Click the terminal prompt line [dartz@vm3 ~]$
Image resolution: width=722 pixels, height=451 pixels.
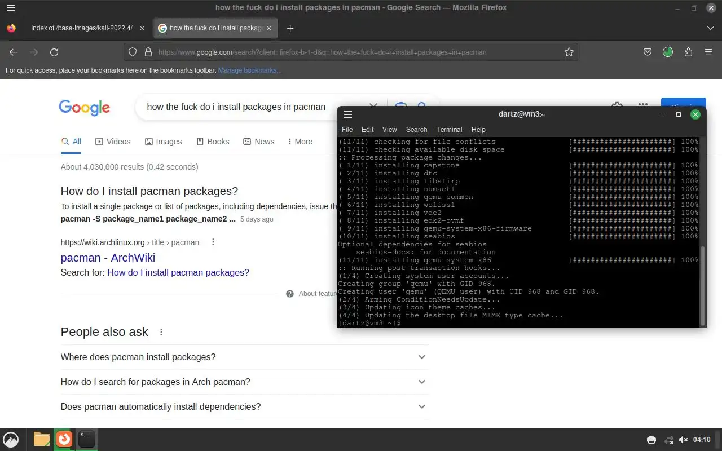pyautogui.click(x=369, y=323)
